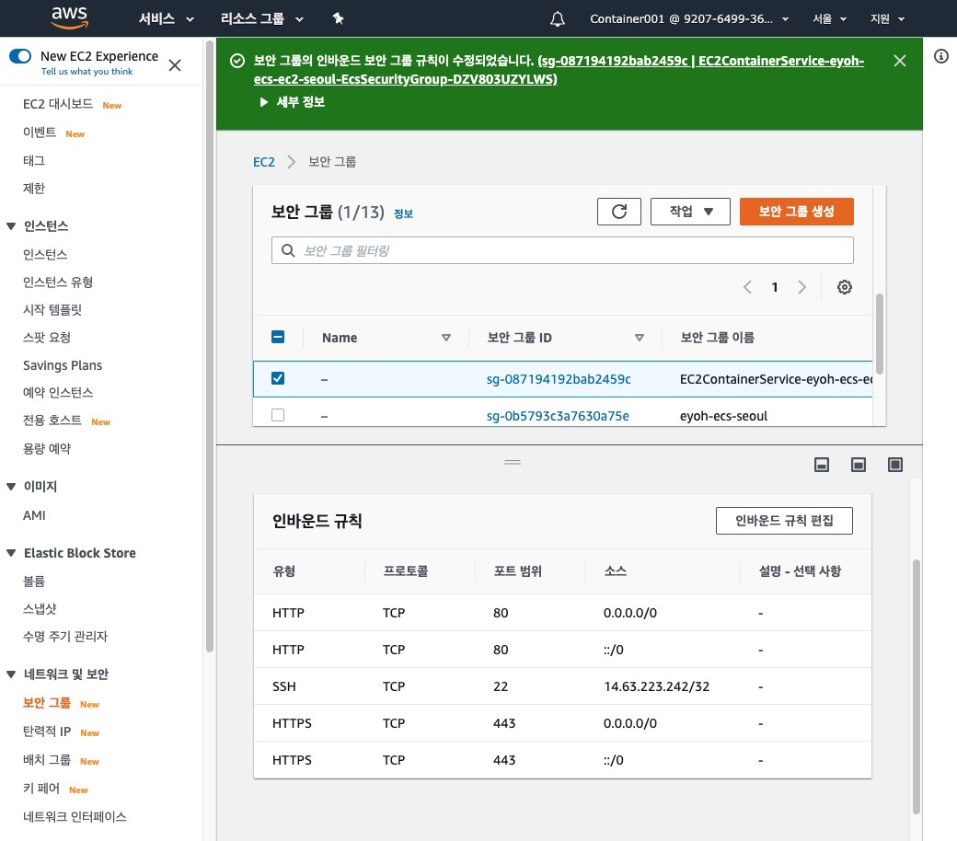957x841 pixels.
Task: Open the info panel icon at right
Action: tap(941, 56)
